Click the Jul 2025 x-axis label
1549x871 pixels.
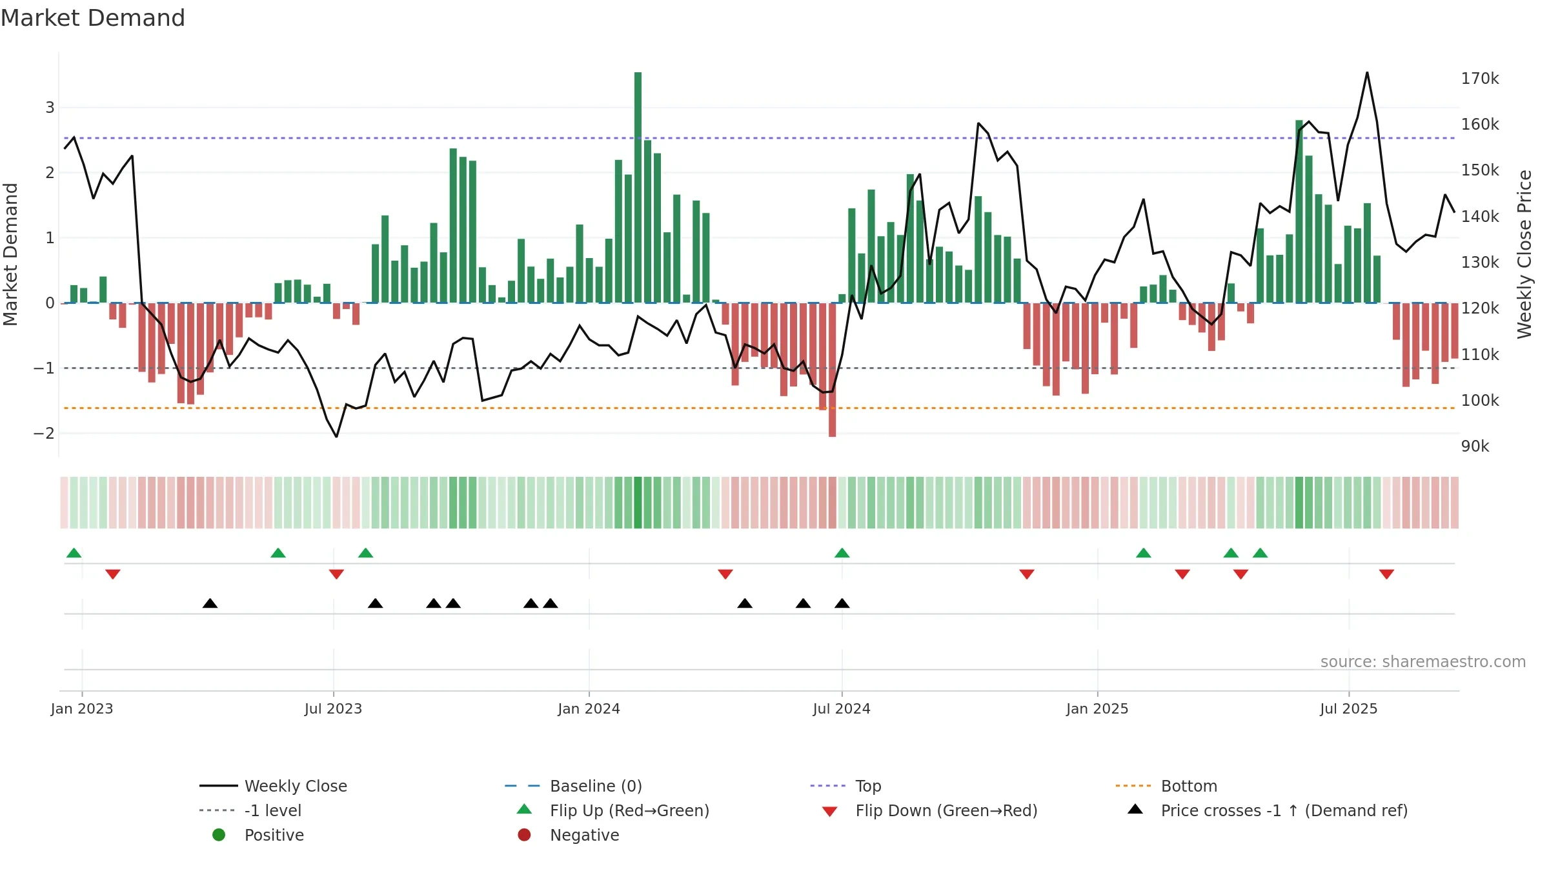1349,709
